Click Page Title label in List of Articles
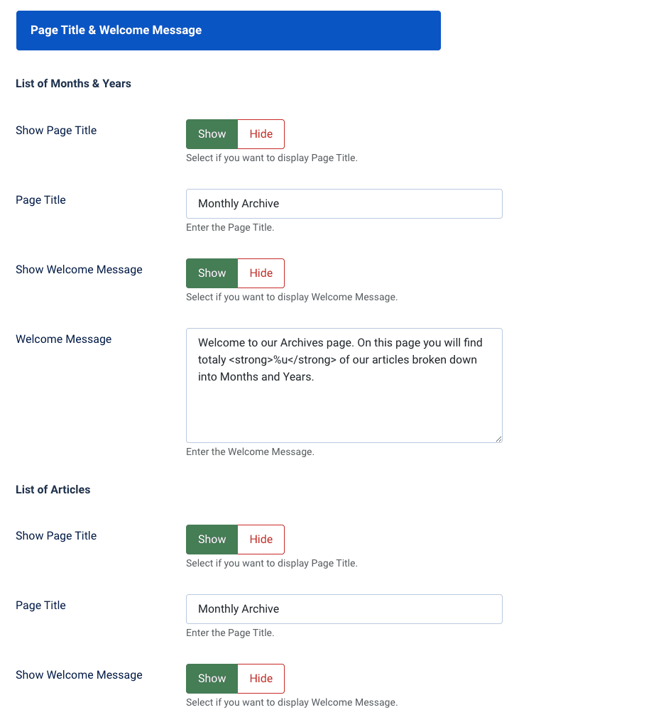656x722 pixels. [40, 606]
